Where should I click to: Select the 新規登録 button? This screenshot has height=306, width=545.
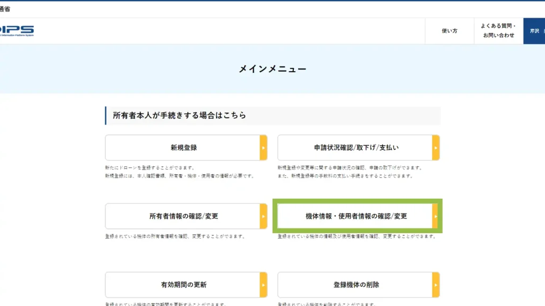pyautogui.click(x=183, y=148)
